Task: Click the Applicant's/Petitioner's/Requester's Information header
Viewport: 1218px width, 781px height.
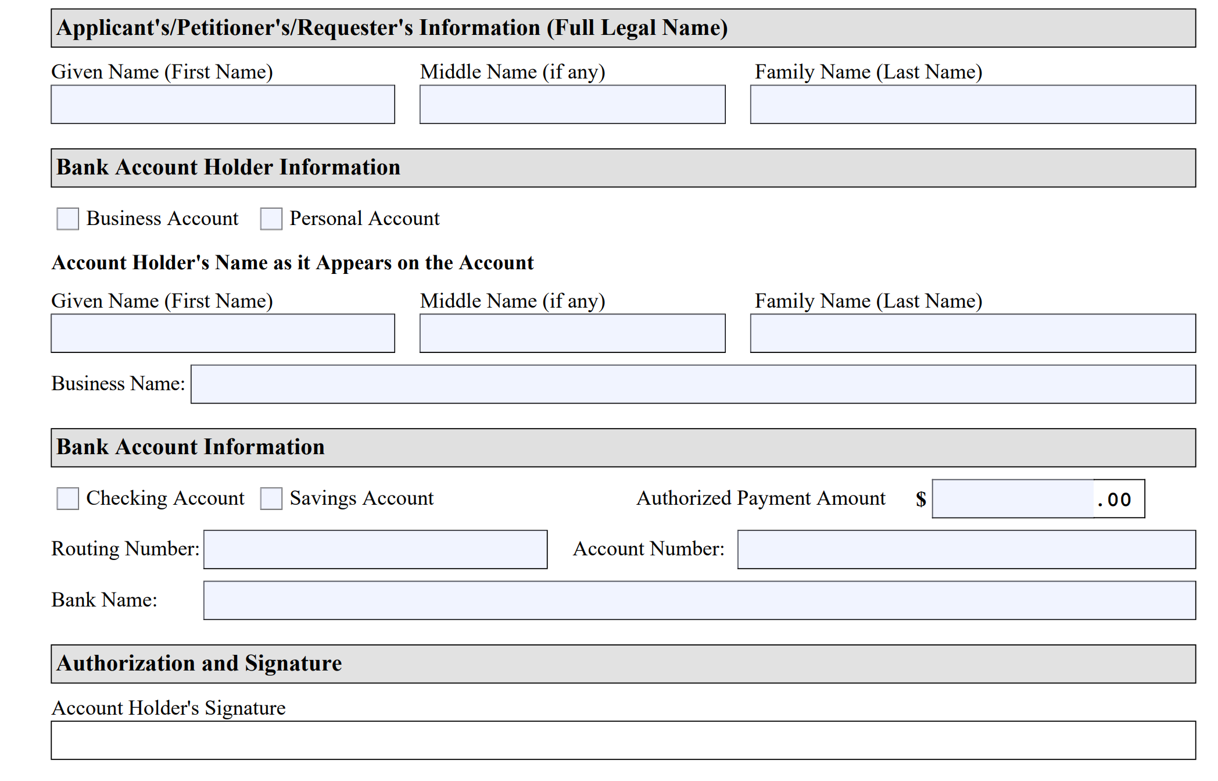Action: pos(623,28)
